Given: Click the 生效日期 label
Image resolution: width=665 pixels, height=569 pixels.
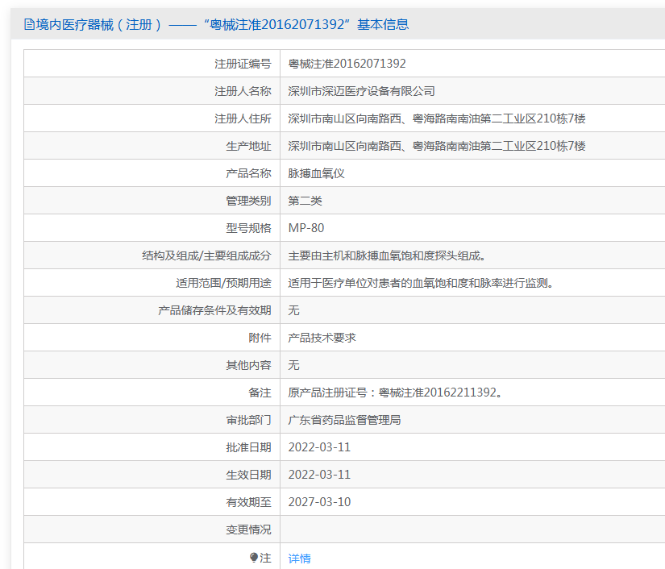Looking at the screenshot, I should (x=248, y=475).
